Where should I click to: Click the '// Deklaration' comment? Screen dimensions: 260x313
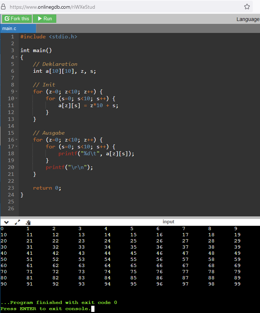(55, 64)
